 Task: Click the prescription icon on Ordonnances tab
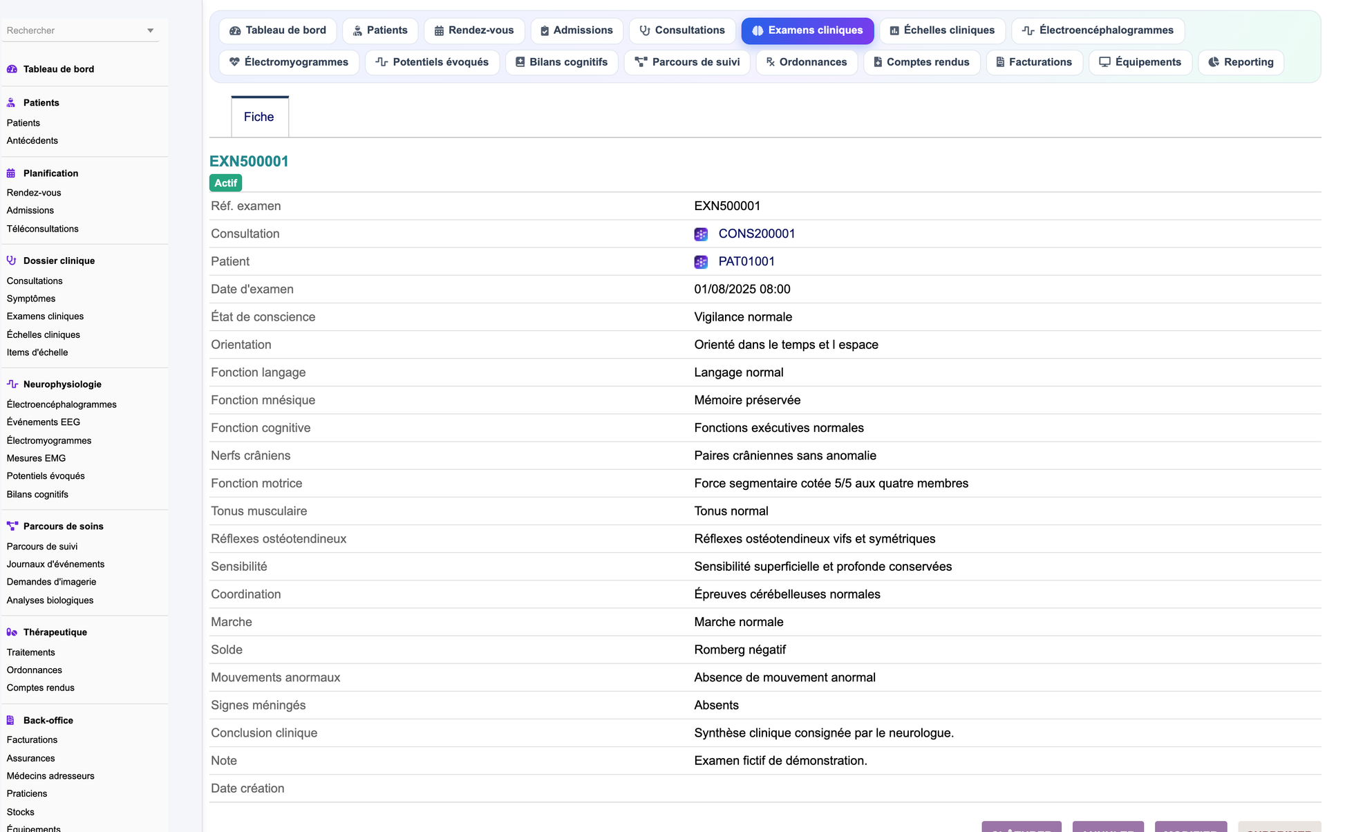tap(771, 62)
